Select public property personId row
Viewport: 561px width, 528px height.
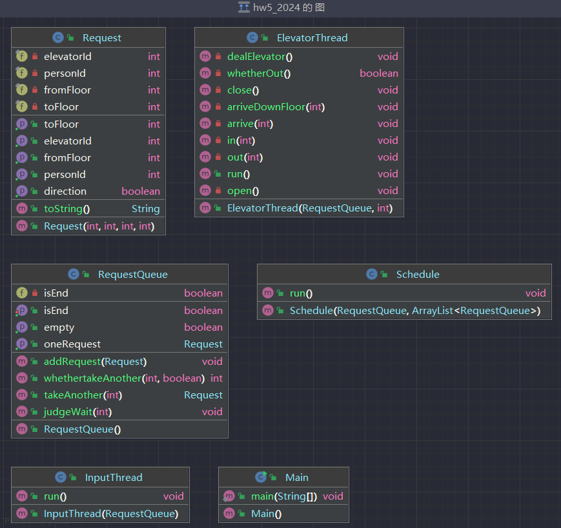88,174
